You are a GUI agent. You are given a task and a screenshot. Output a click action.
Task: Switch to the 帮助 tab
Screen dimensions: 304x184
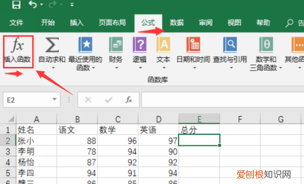pos(263,23)
